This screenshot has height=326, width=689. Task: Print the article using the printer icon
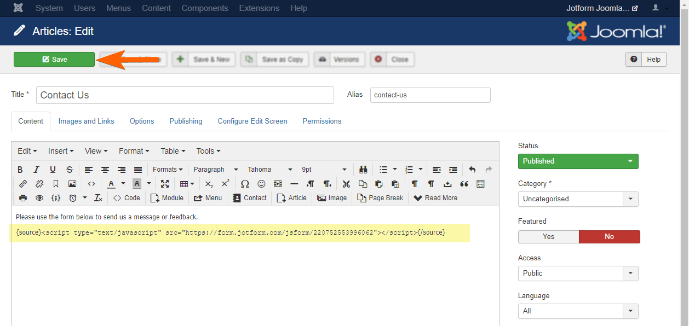(x=22, y=197)
